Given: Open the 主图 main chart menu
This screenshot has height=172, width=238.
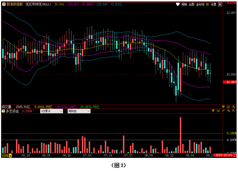Looking at the screenshot, I should (192, 4).
